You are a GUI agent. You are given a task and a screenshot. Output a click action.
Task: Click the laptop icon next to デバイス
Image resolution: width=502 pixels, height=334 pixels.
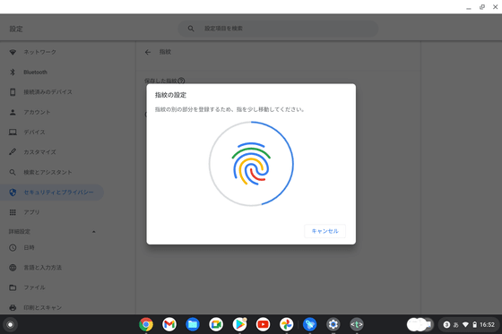point(13,133)
